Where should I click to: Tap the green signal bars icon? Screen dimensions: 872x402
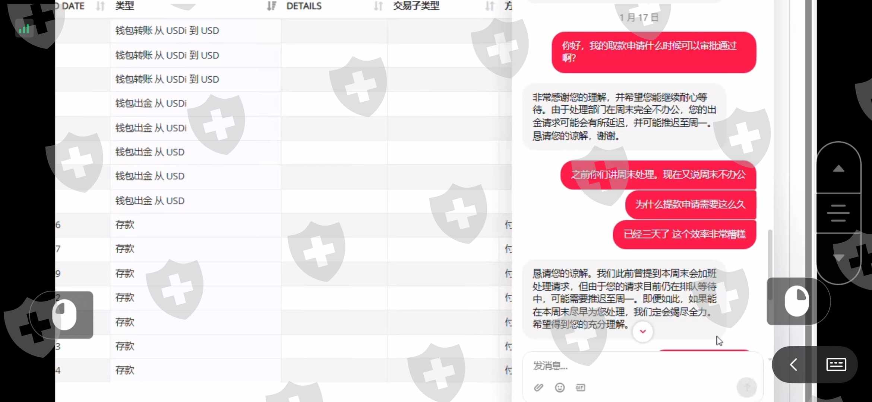(x=24, y=29)
